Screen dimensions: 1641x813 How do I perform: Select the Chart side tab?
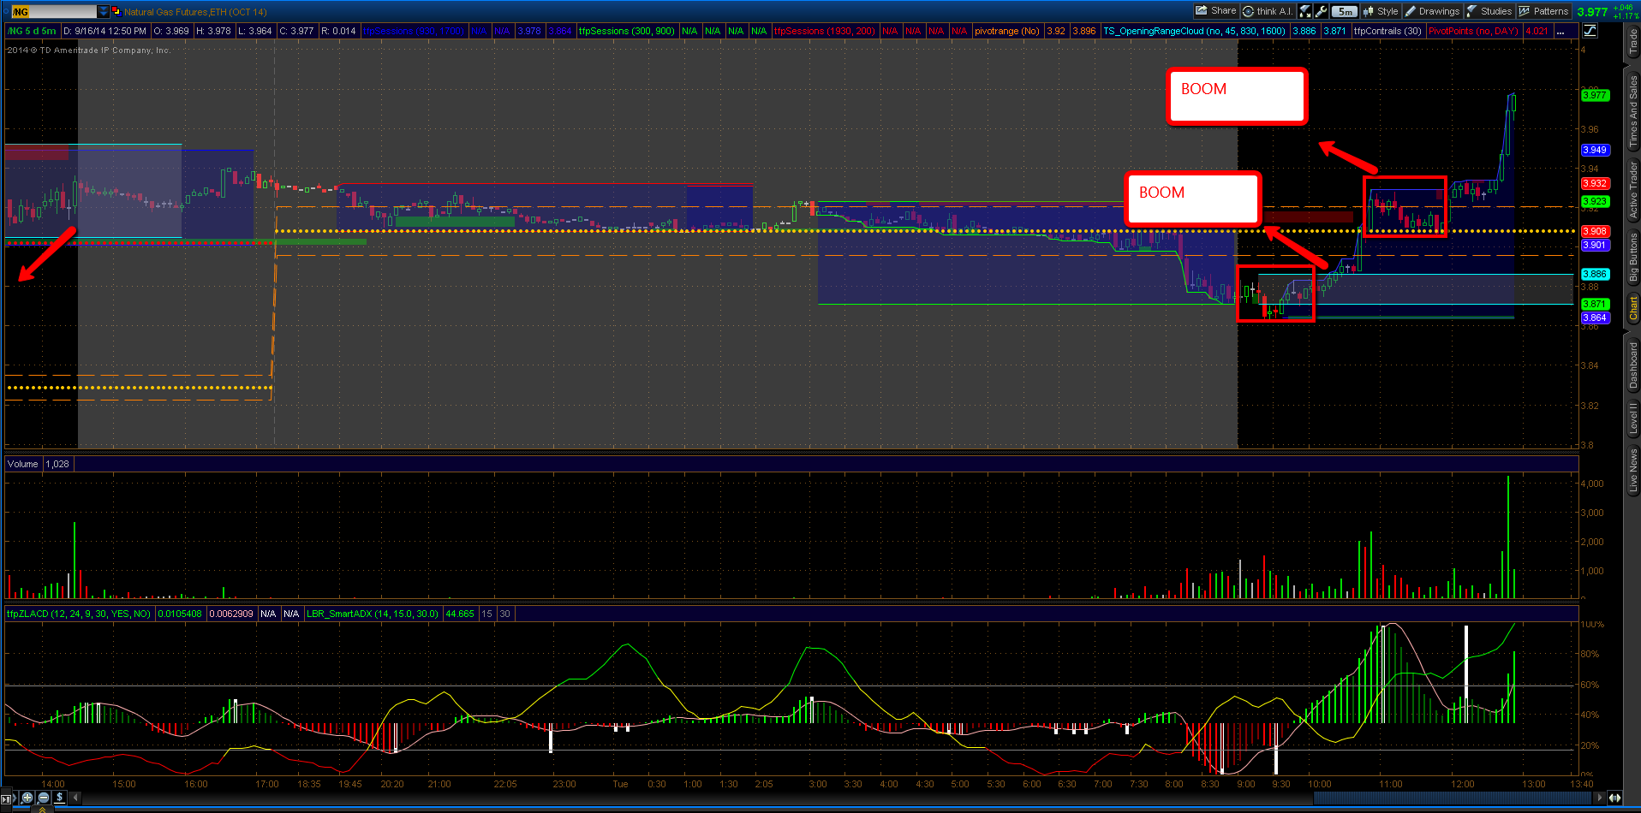tap(1632, 309)
